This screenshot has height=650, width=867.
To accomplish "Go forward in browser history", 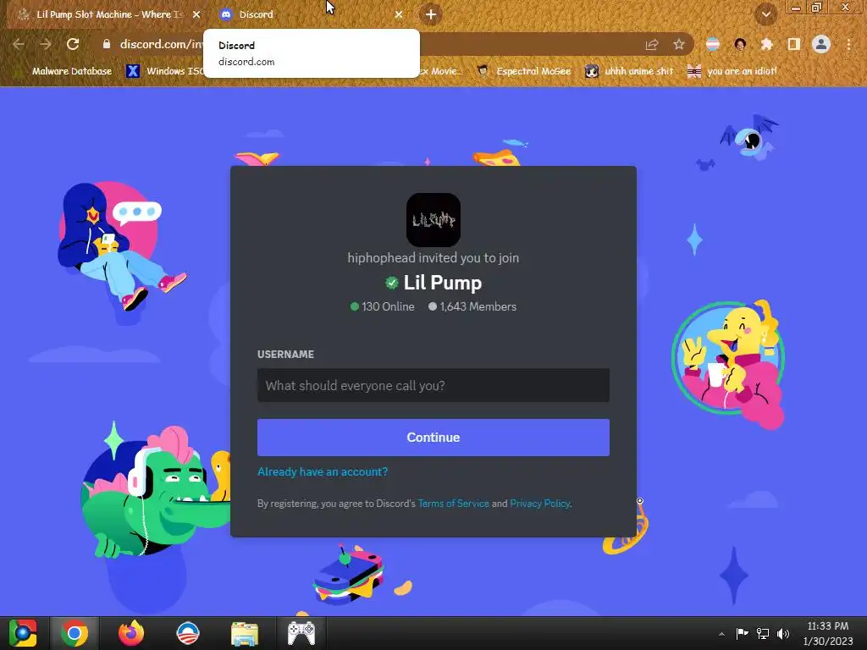I will (x=46, y=44).
